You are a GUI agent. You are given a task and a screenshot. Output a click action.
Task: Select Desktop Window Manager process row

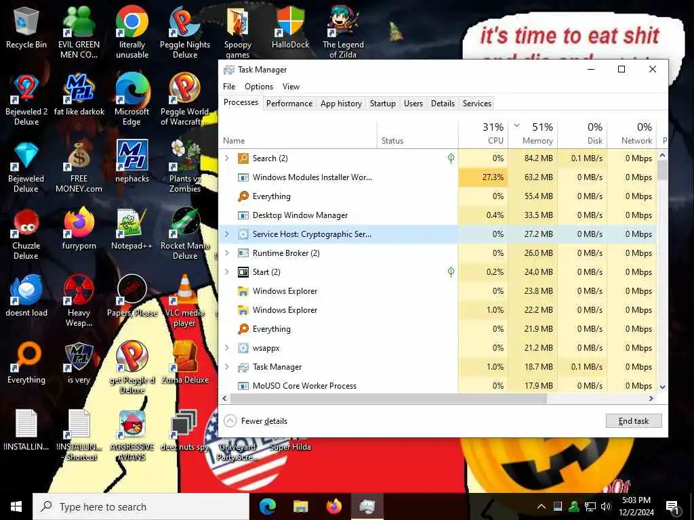[x=438, y=215]
